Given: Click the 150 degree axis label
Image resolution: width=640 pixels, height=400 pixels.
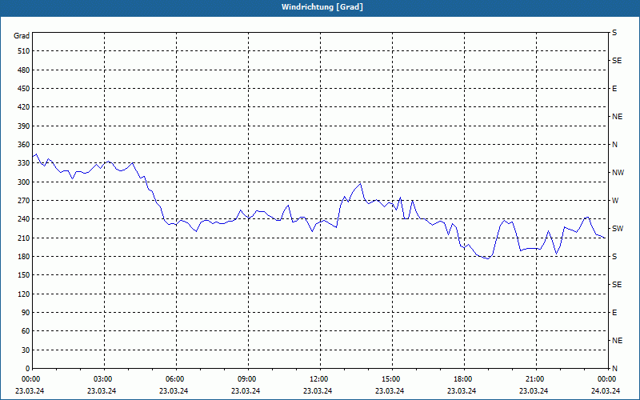Looking at the screenshot, I should pos(24,275).
